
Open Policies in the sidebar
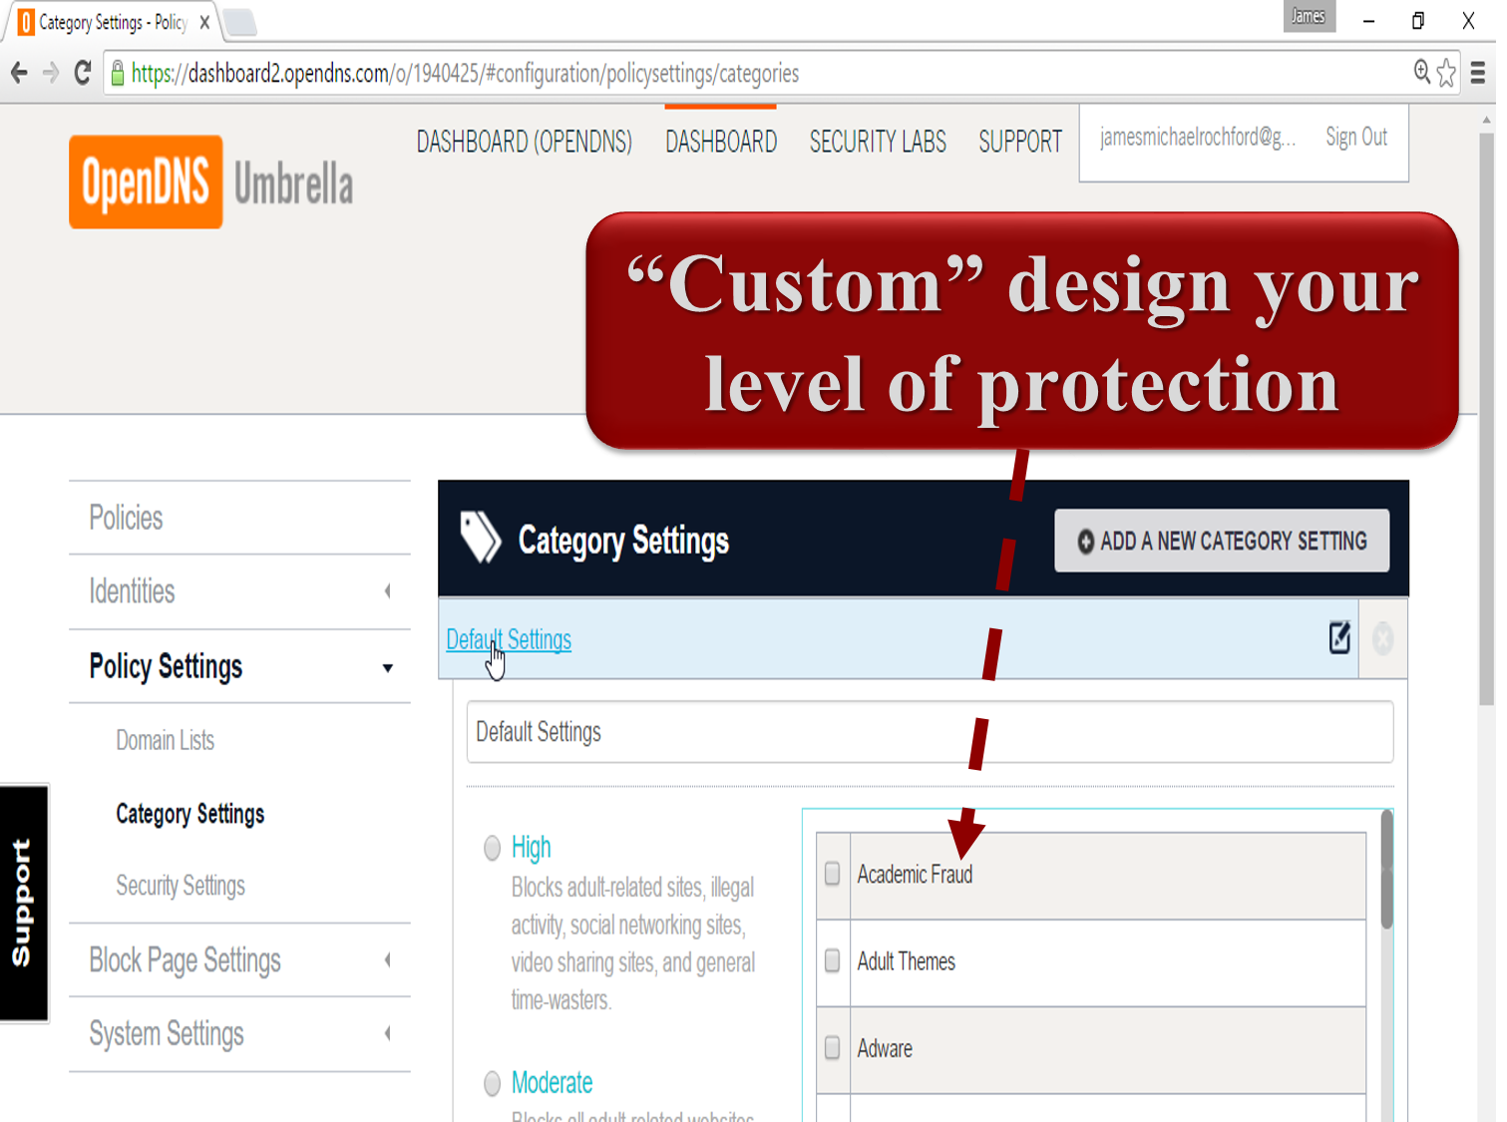[126, 518]
